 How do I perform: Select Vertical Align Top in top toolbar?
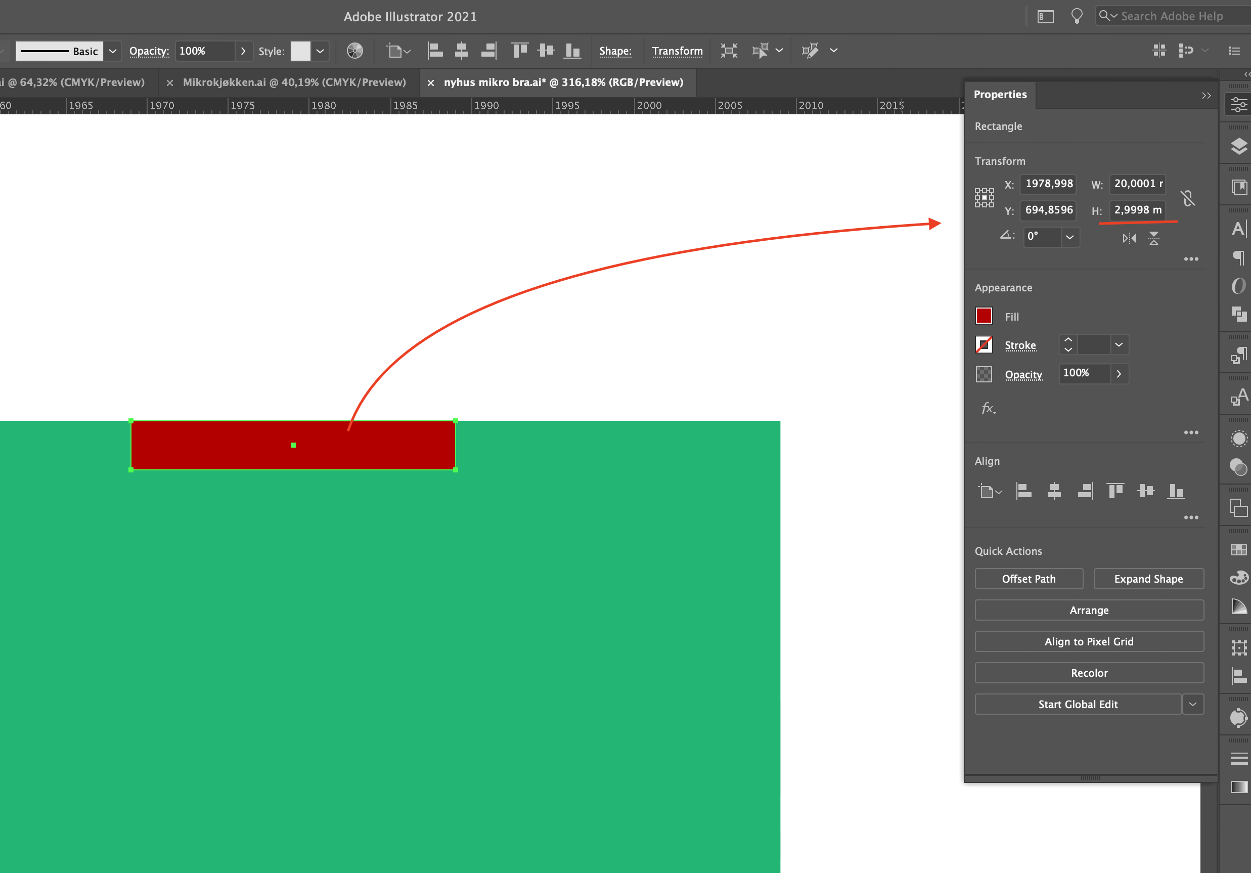[x=519, y=50]
